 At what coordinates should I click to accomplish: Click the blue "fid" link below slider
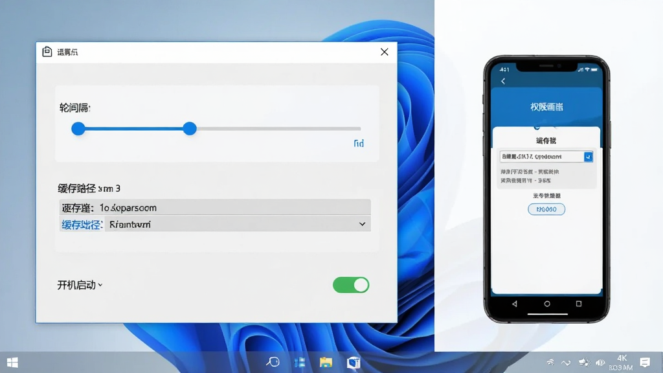(359, 143)
